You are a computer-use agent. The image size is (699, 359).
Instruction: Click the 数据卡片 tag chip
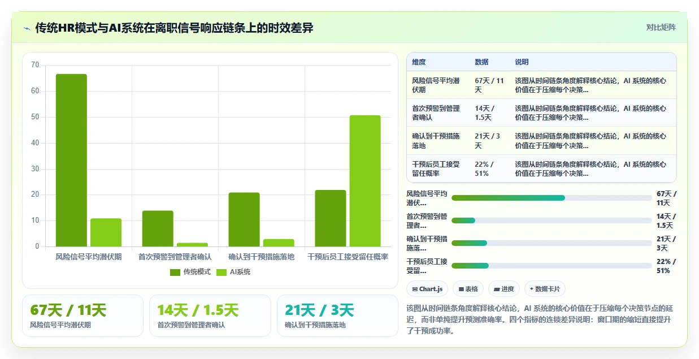[x=545, y=289]
